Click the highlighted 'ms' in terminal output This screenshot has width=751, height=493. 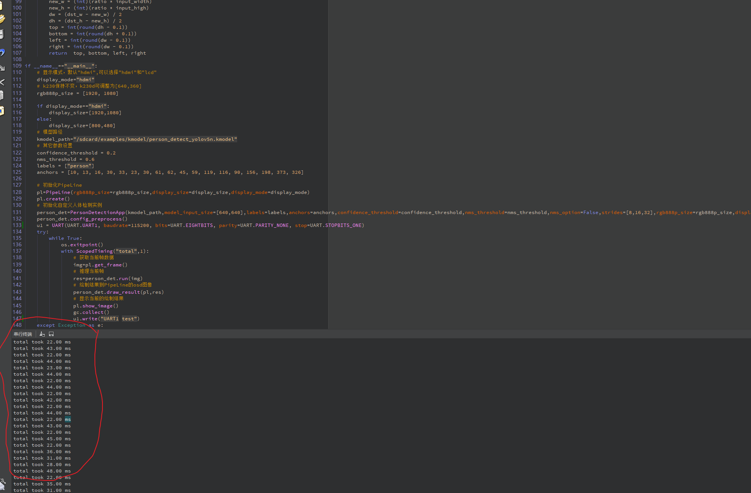[x=68, y=419]
